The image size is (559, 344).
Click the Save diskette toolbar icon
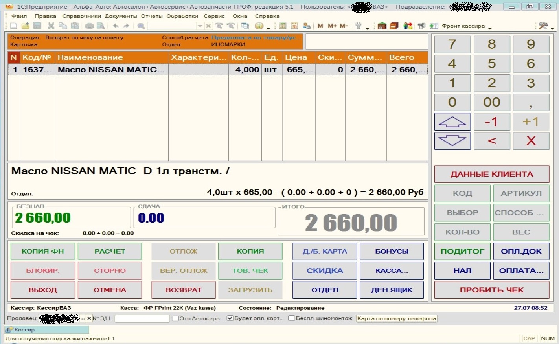tap(37, 26)
